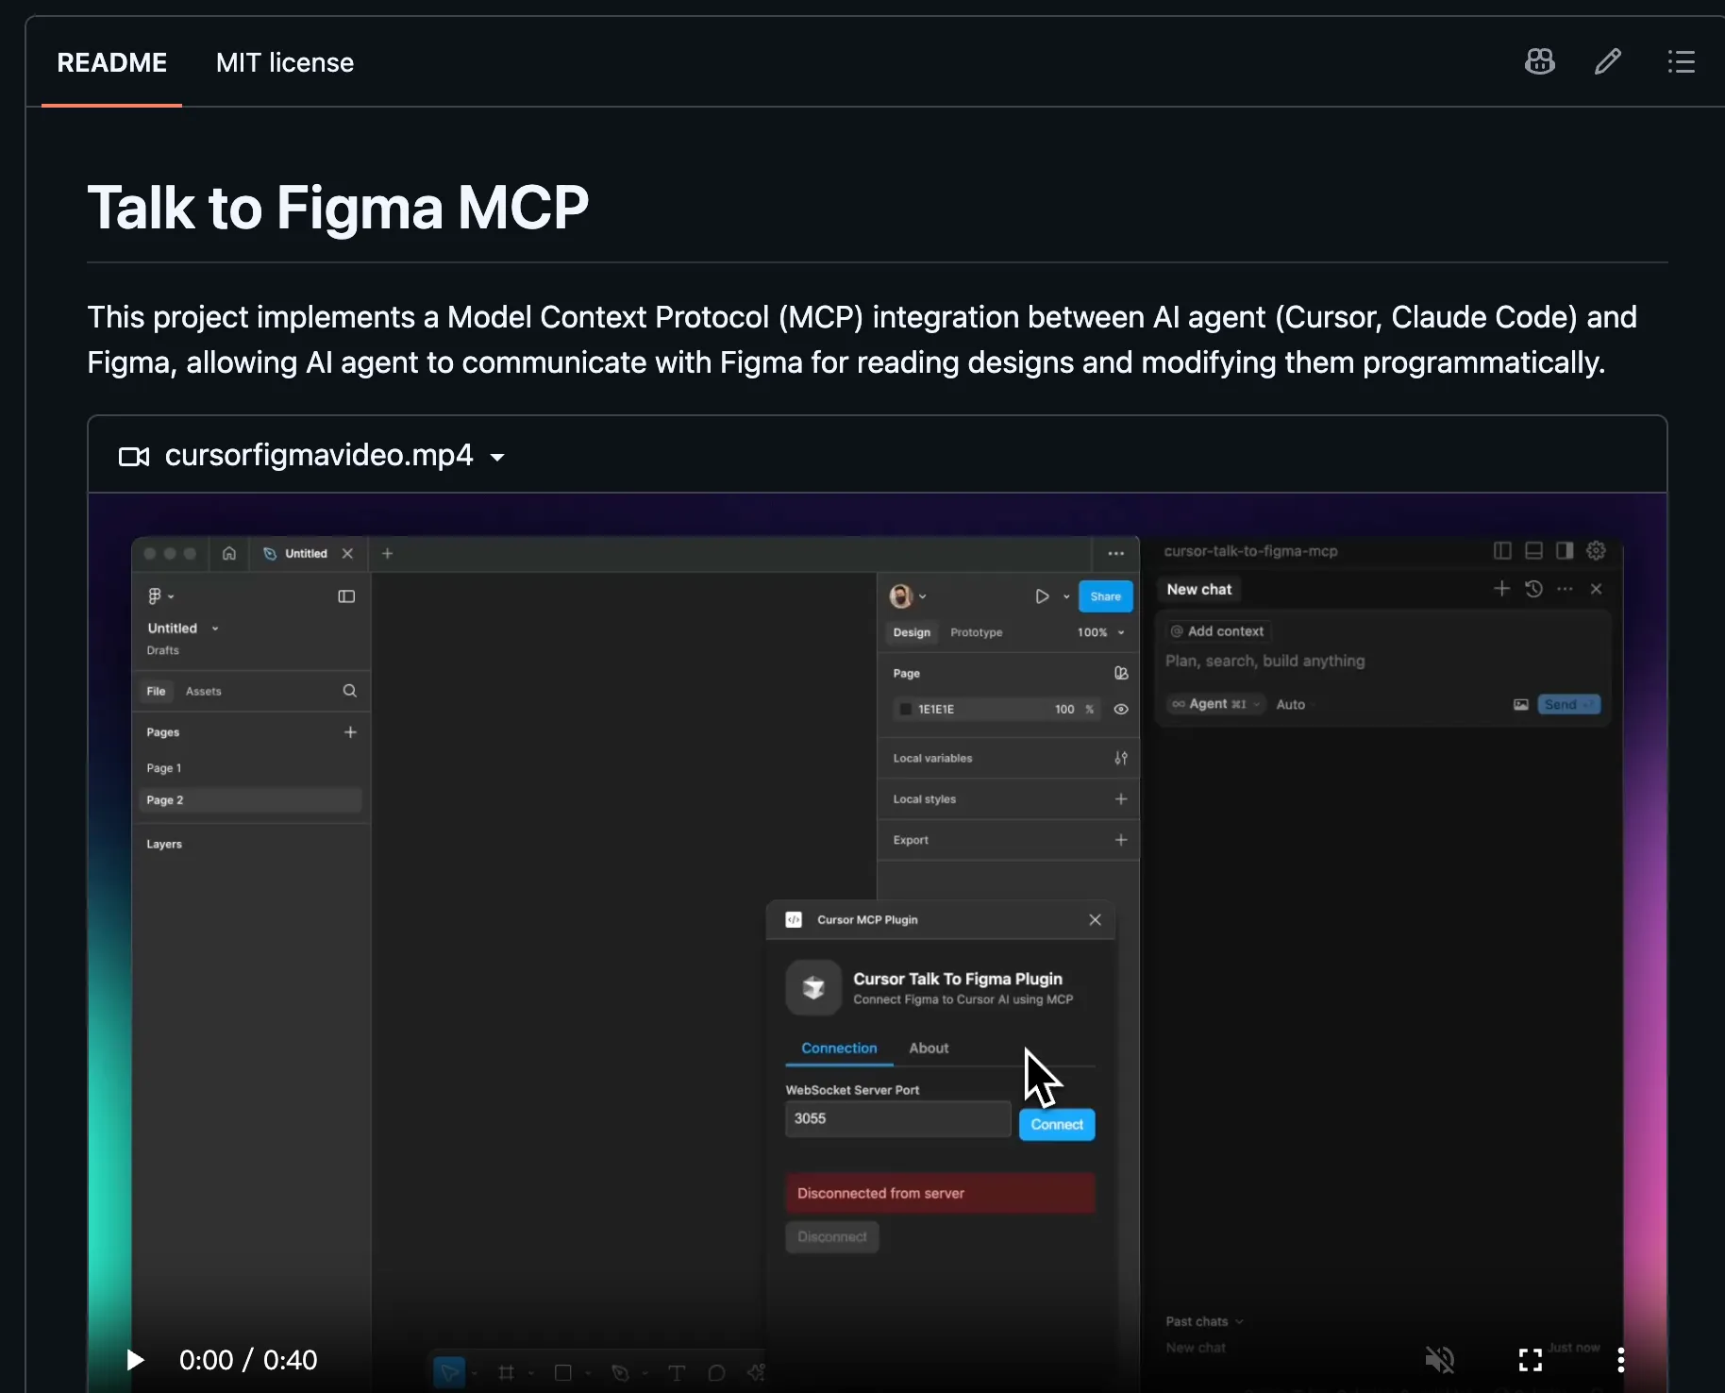Add a new tab in Figma

tap(387, 554)
